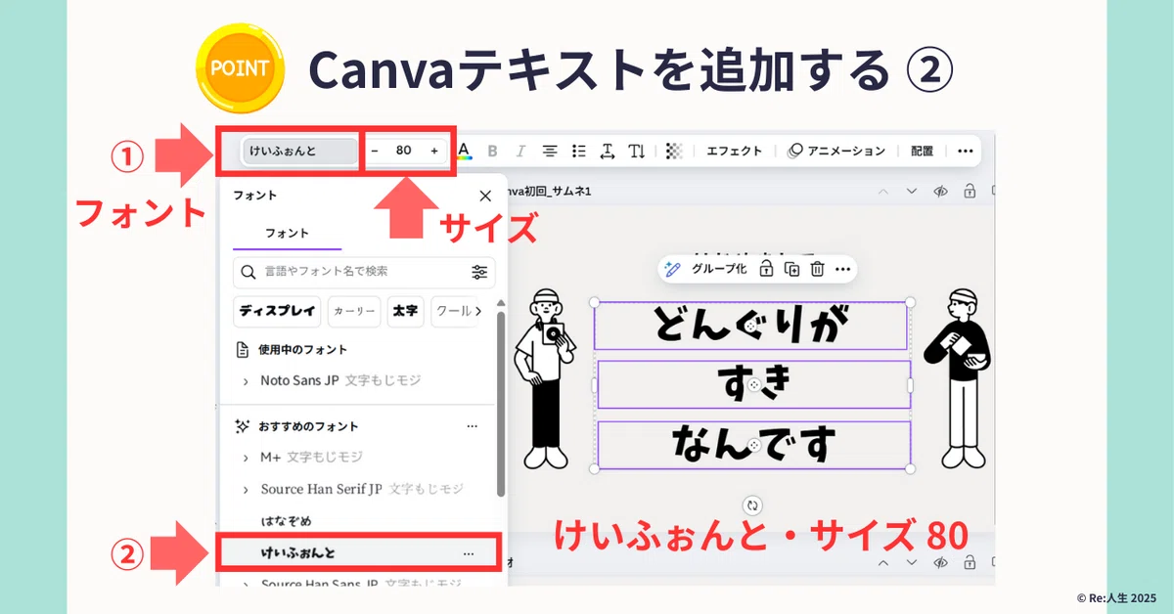Open options for けいふぉんと font row

pos(469,553)
